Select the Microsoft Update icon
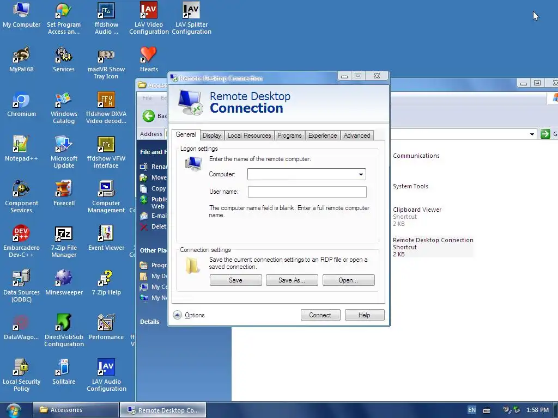 pos(64,152)
